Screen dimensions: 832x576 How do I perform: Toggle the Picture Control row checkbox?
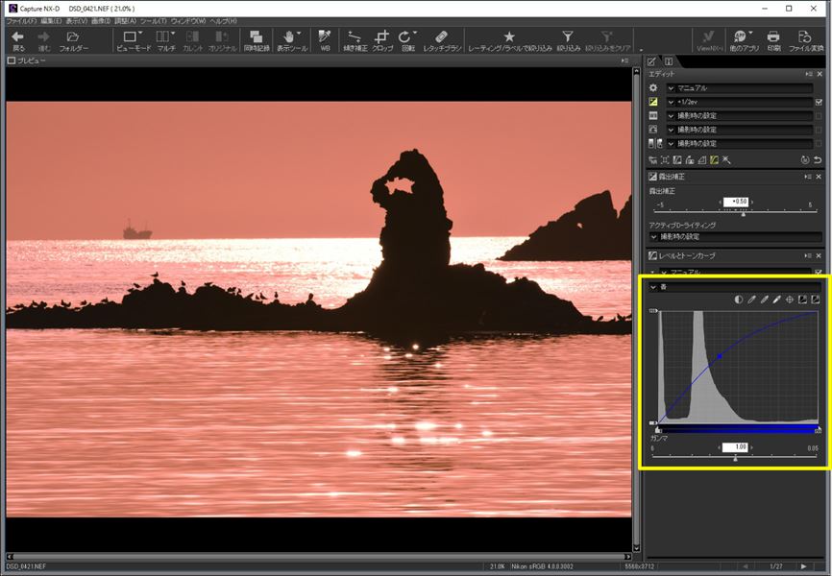click(819, 130)
